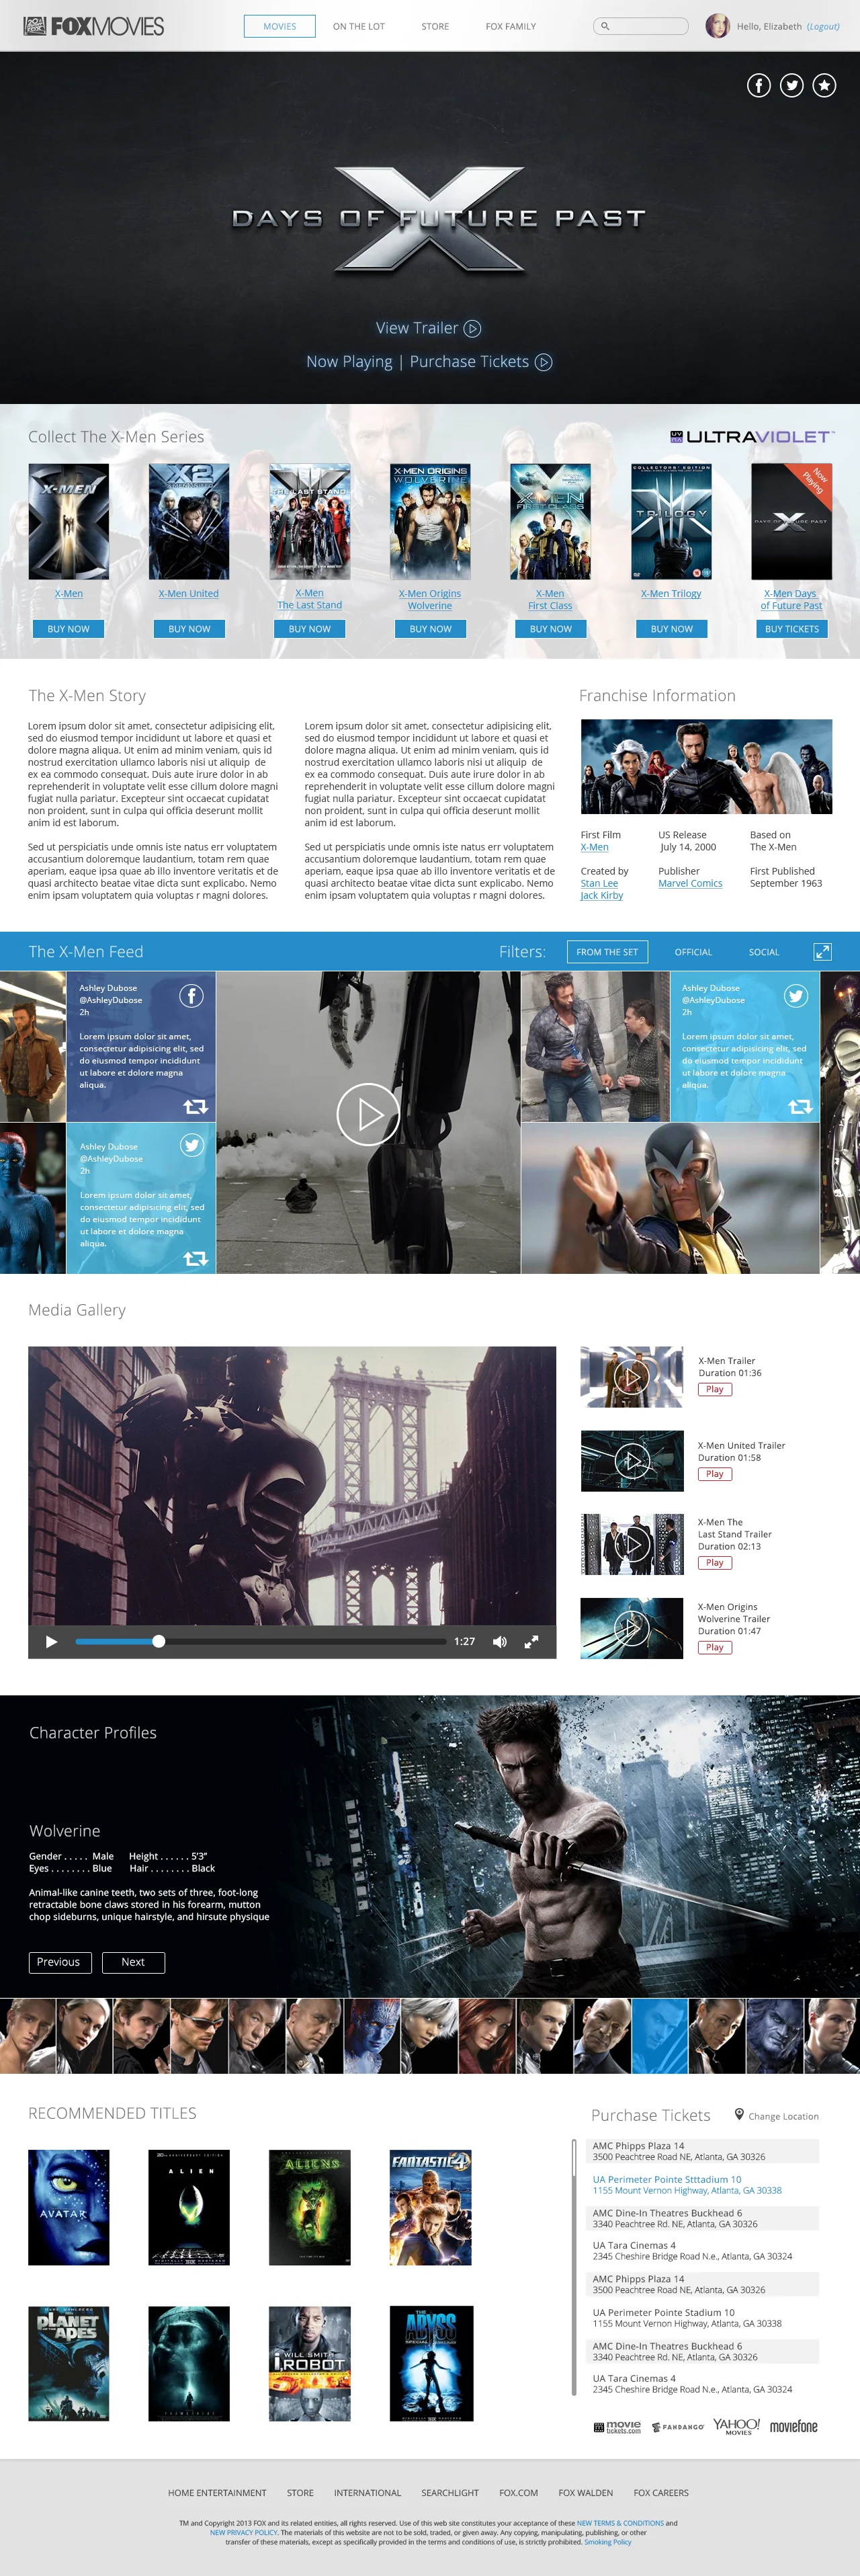
Task: Click Buy Now under X-Men Trilogy
Action: 672,629
